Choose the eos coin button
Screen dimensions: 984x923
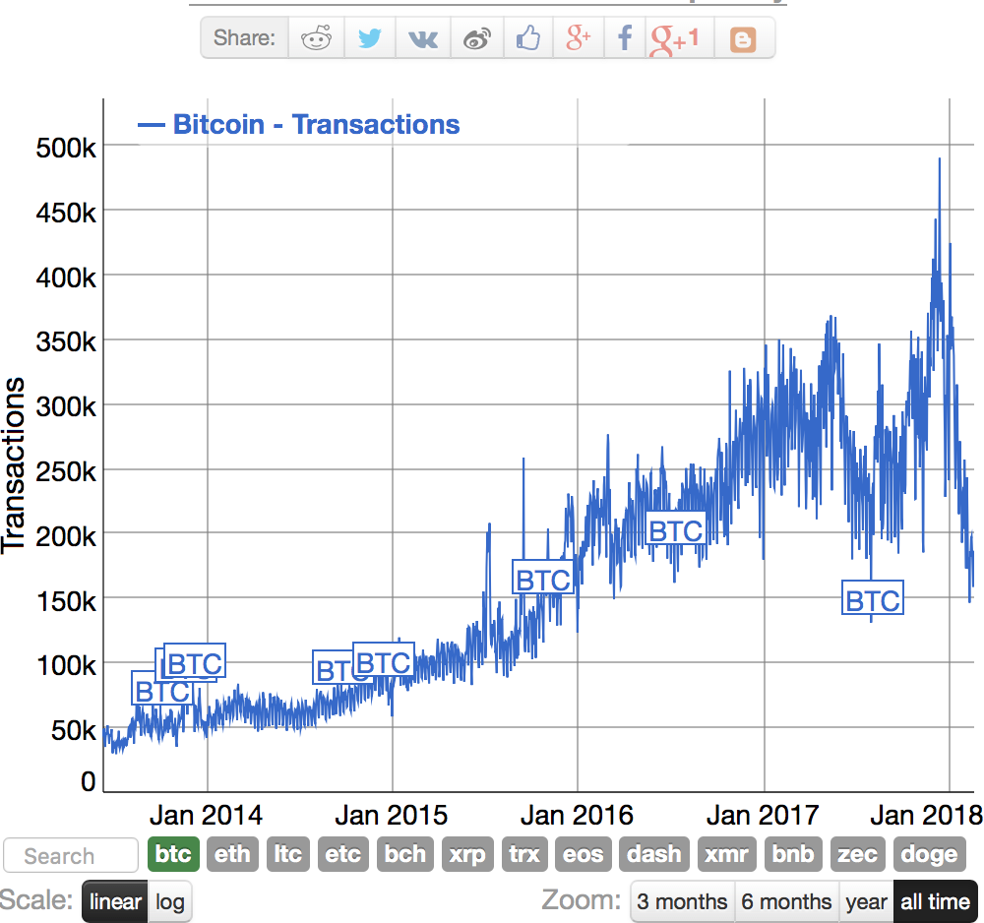(583, 854)
